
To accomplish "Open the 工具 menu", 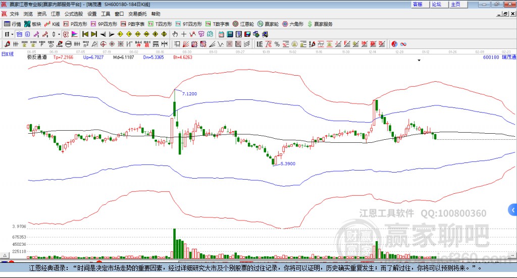I will coord(106,14).
